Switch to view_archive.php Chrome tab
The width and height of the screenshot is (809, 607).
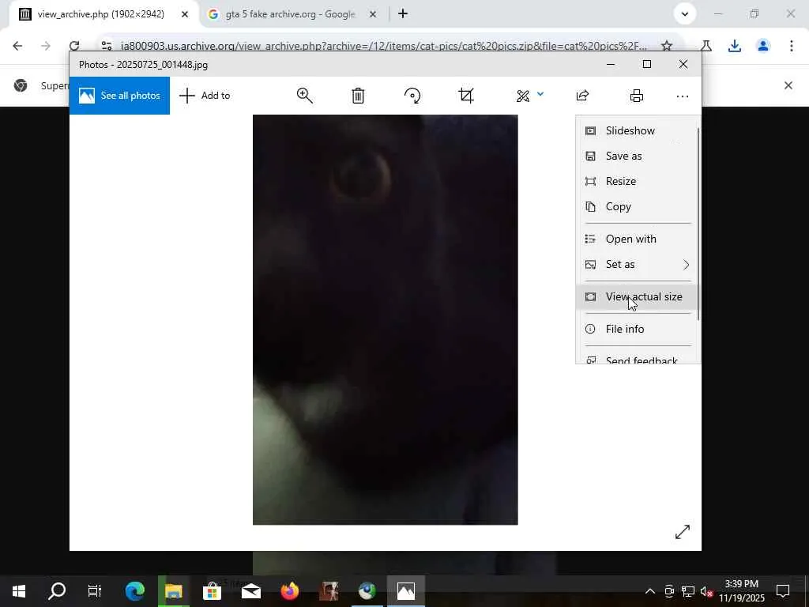point(100,14)
